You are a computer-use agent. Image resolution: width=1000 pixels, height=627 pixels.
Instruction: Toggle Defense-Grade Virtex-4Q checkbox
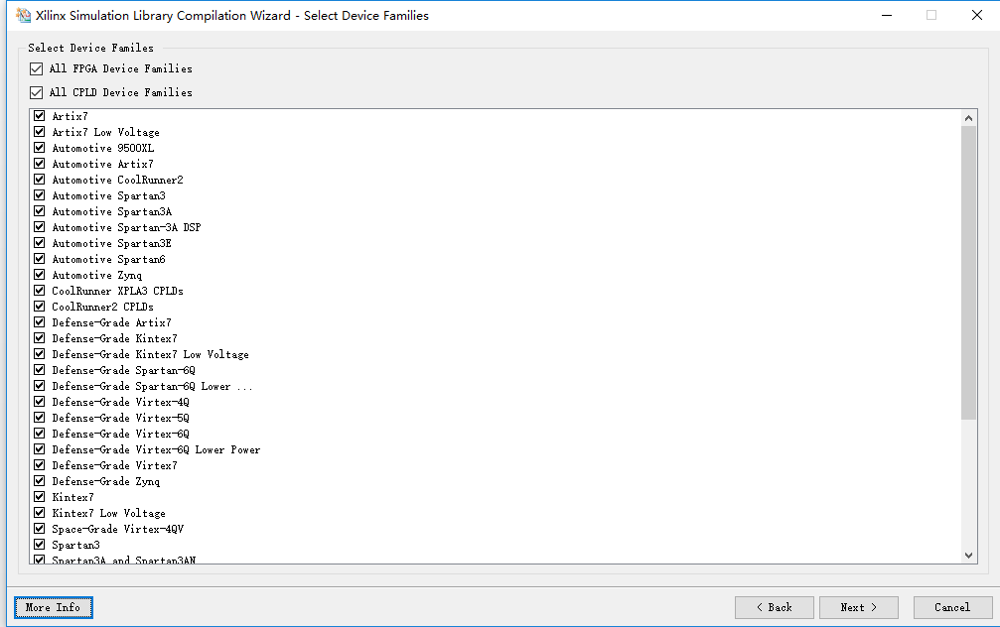[x=40, y=402]
